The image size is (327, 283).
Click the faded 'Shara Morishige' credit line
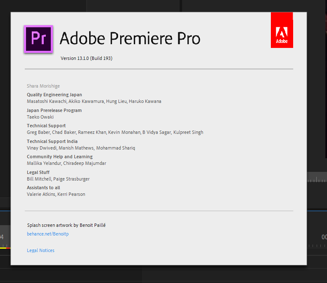[43, 86]
